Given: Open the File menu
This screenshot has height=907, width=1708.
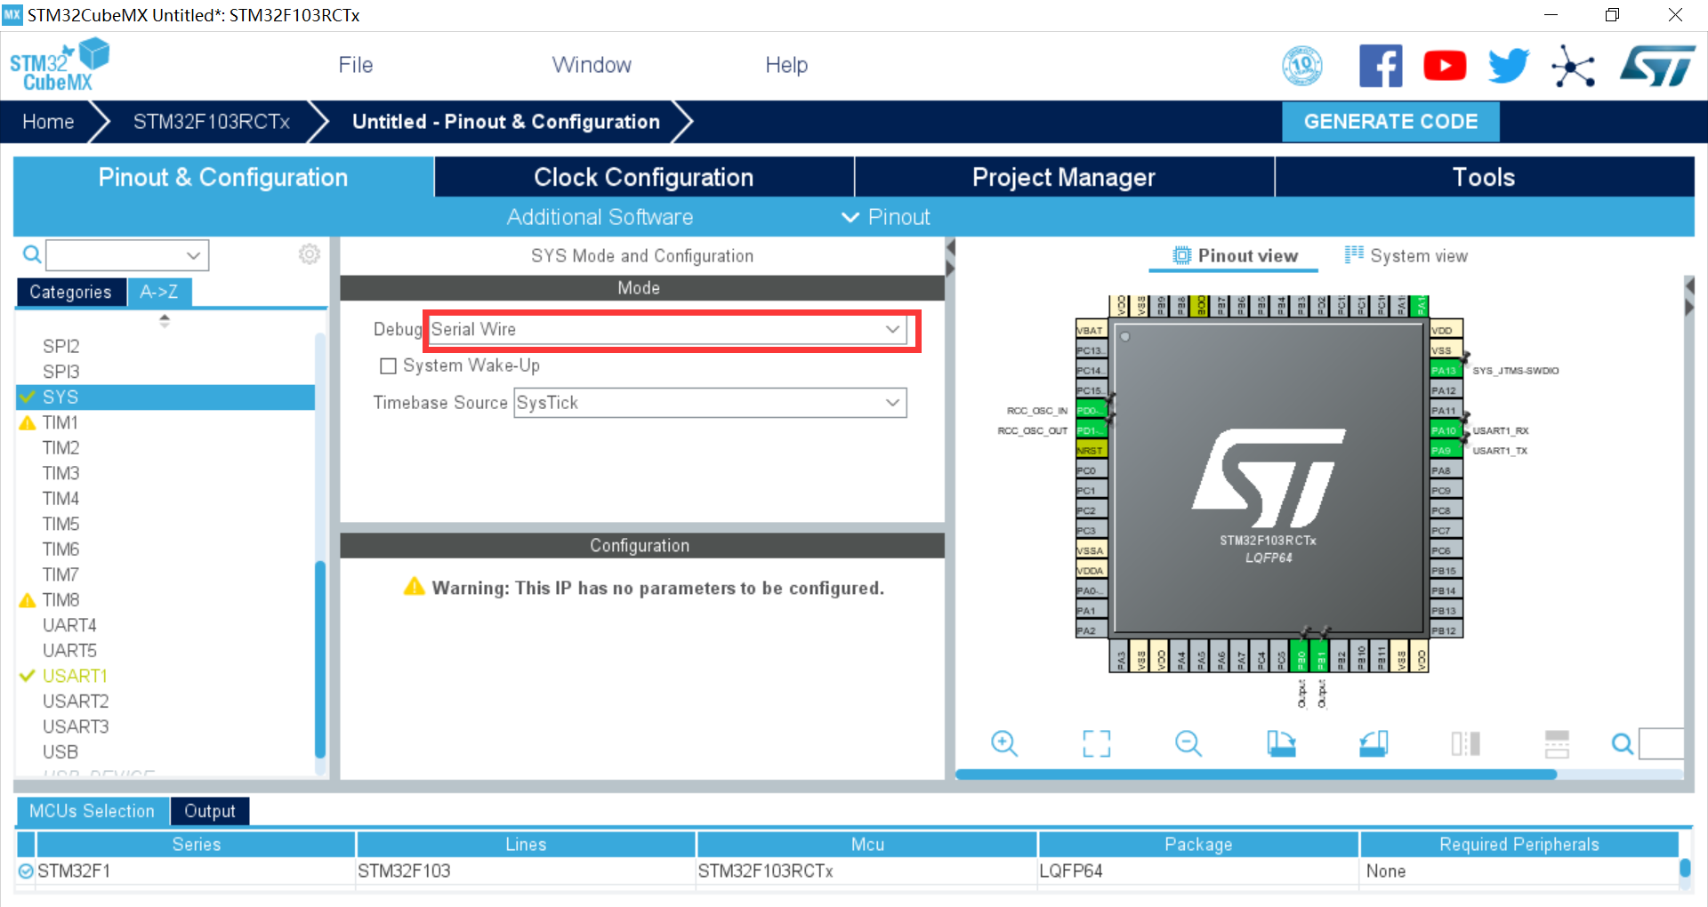Looking at the screenshot, I should [355, 65].
